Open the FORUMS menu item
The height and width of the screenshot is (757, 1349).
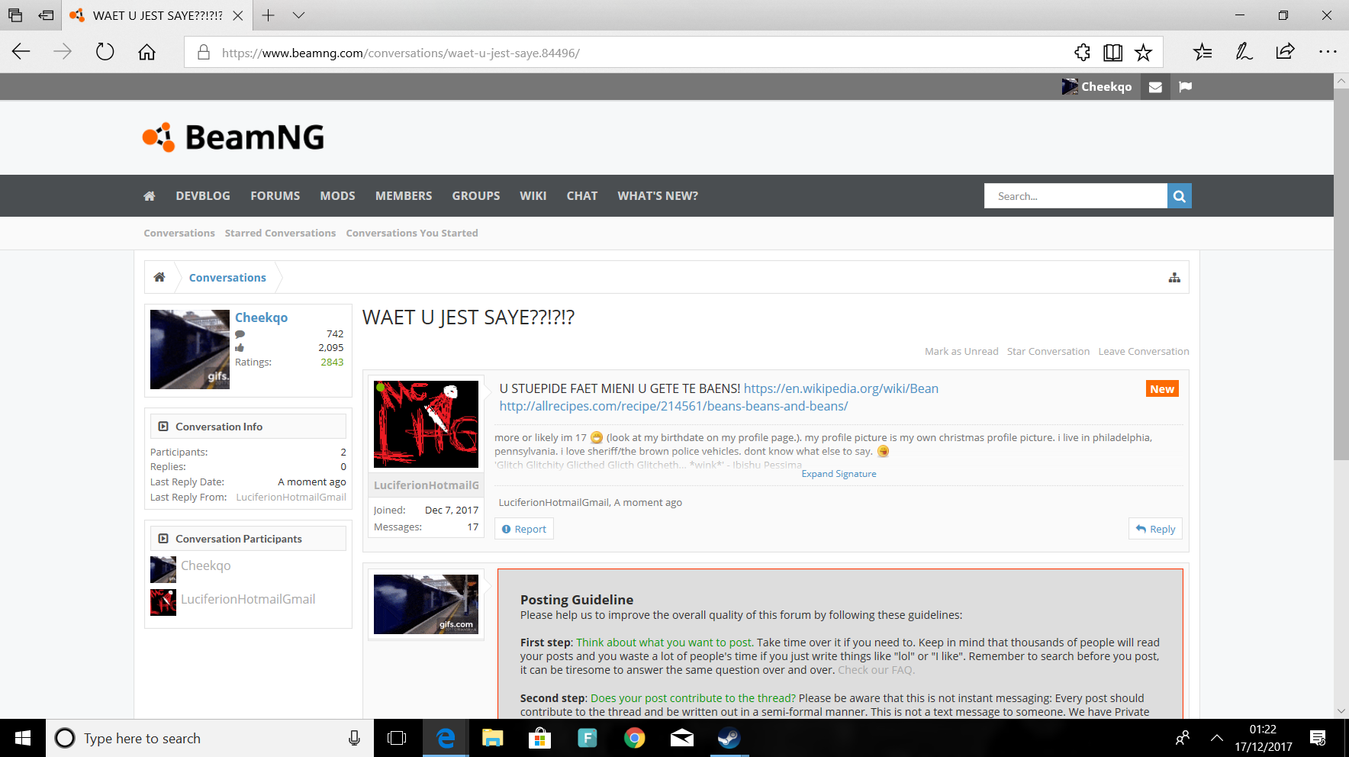coord(275,196)
